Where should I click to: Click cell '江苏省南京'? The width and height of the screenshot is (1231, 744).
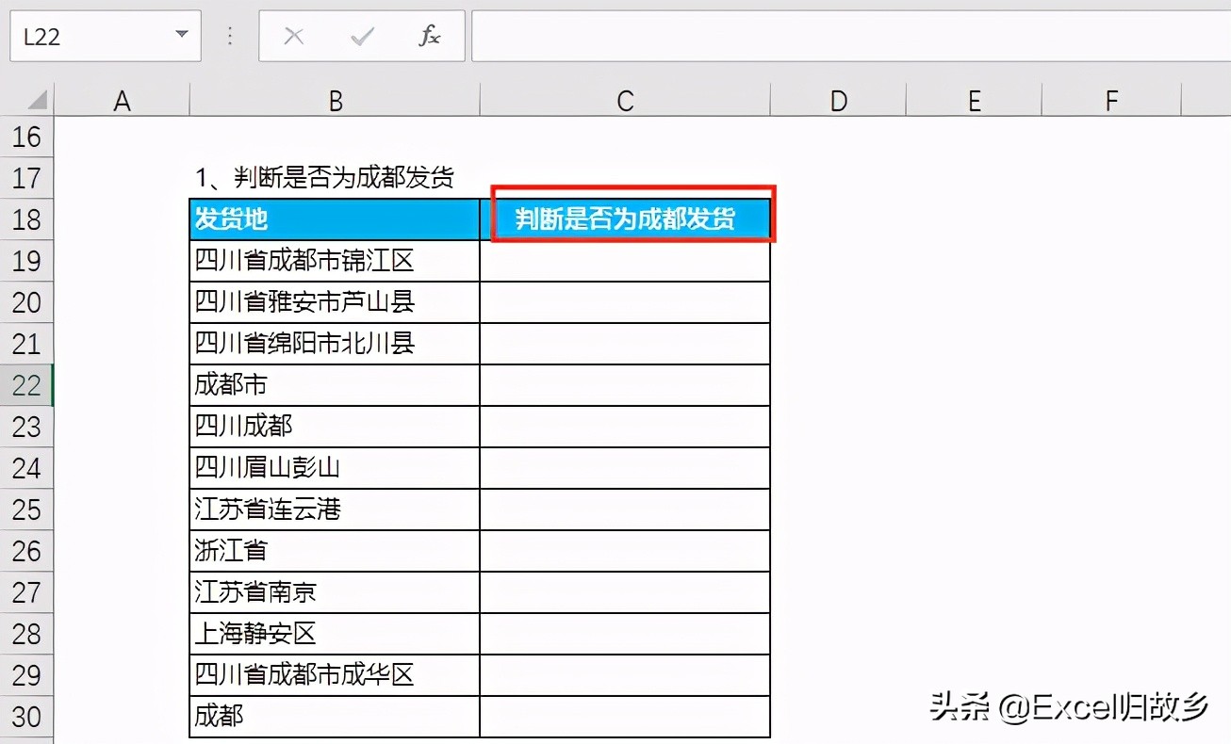tap(335, 592)
